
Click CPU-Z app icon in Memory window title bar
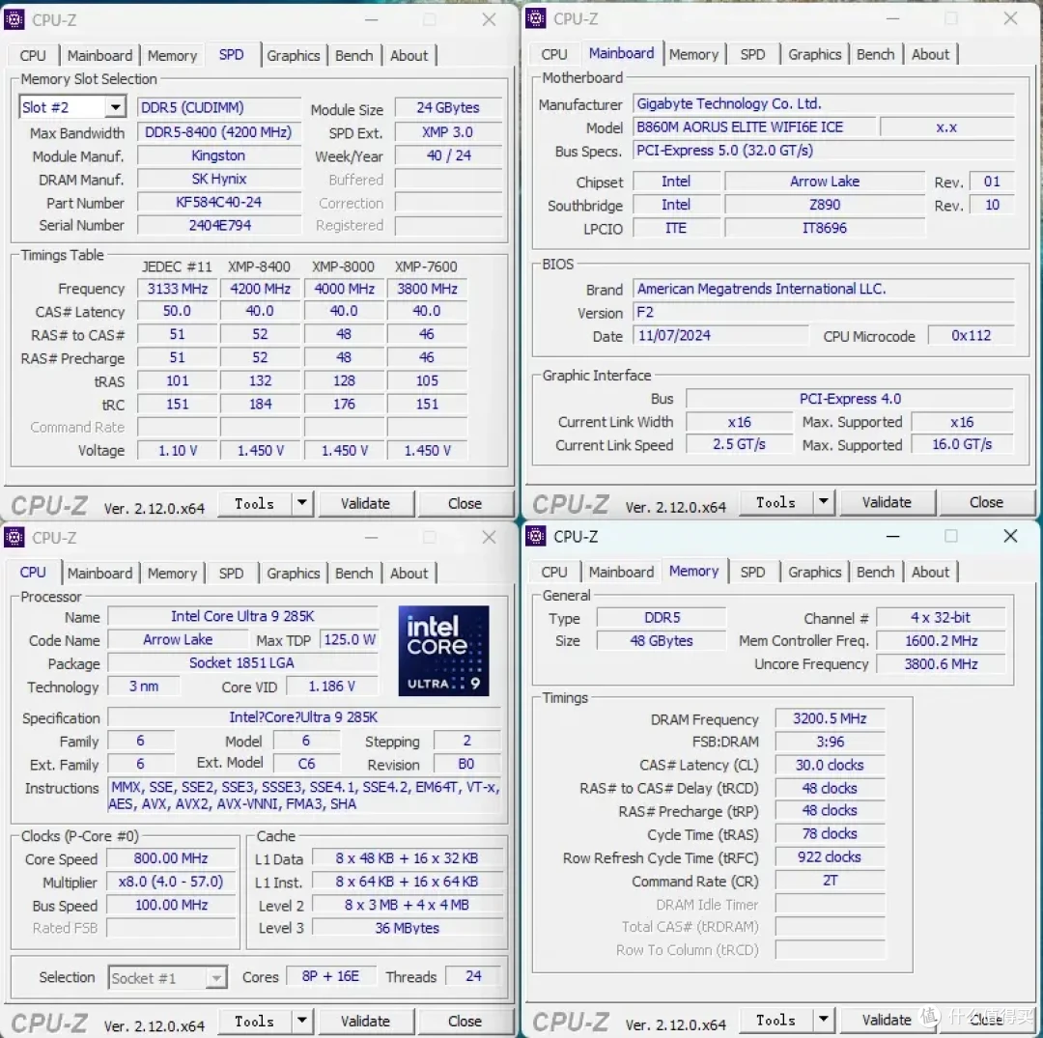[x=535, y=535]
